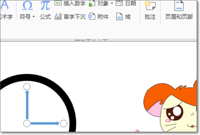This screenshot has width=200, height=135.
Task: Click the handle at the top of the vertical arrow
Action: click(x=27, y=87)
